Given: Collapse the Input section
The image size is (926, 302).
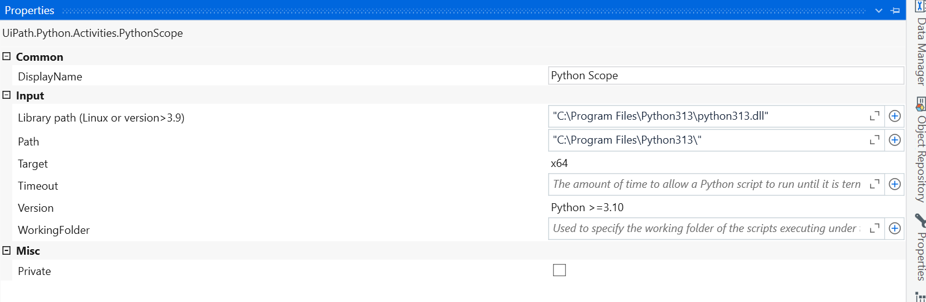Looking at the screenshot, I should coord(7,95).
